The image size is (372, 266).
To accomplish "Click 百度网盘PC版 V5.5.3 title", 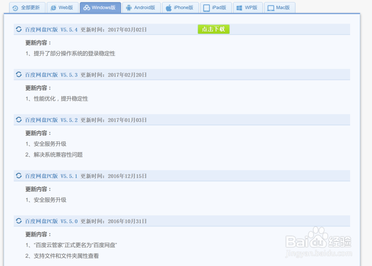I will point(51,75).
